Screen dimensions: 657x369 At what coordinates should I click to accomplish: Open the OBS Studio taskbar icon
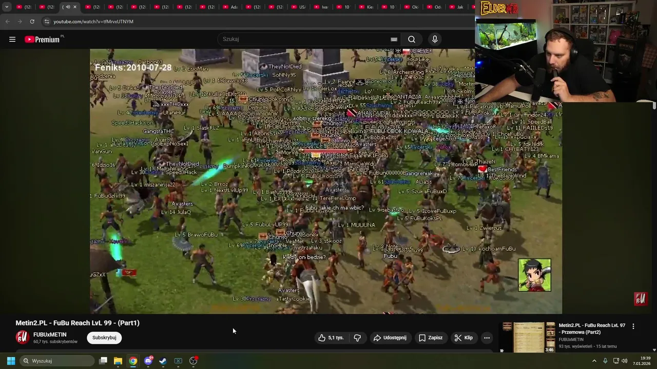coord(193,361)
